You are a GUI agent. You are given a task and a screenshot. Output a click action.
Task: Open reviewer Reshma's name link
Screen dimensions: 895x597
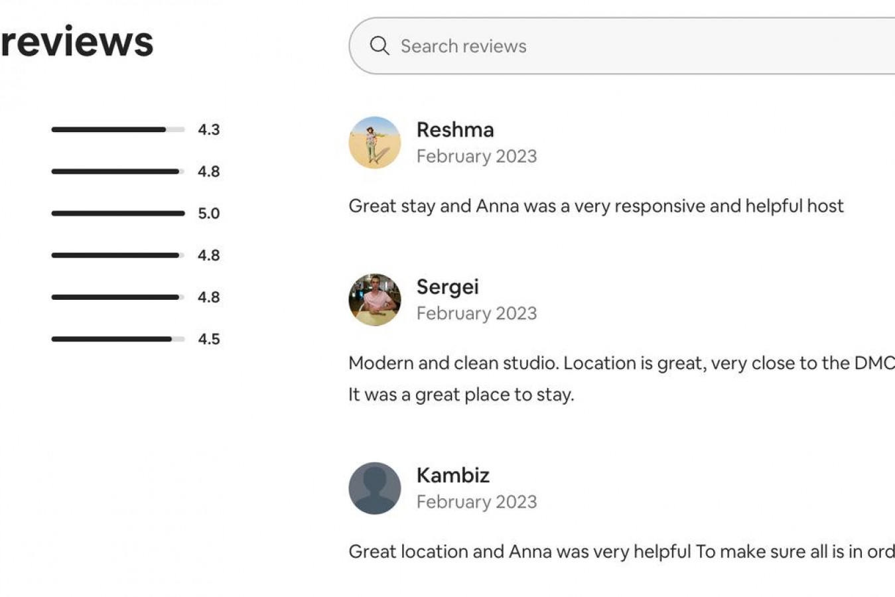pyautogui.click(x=455, y=130)
